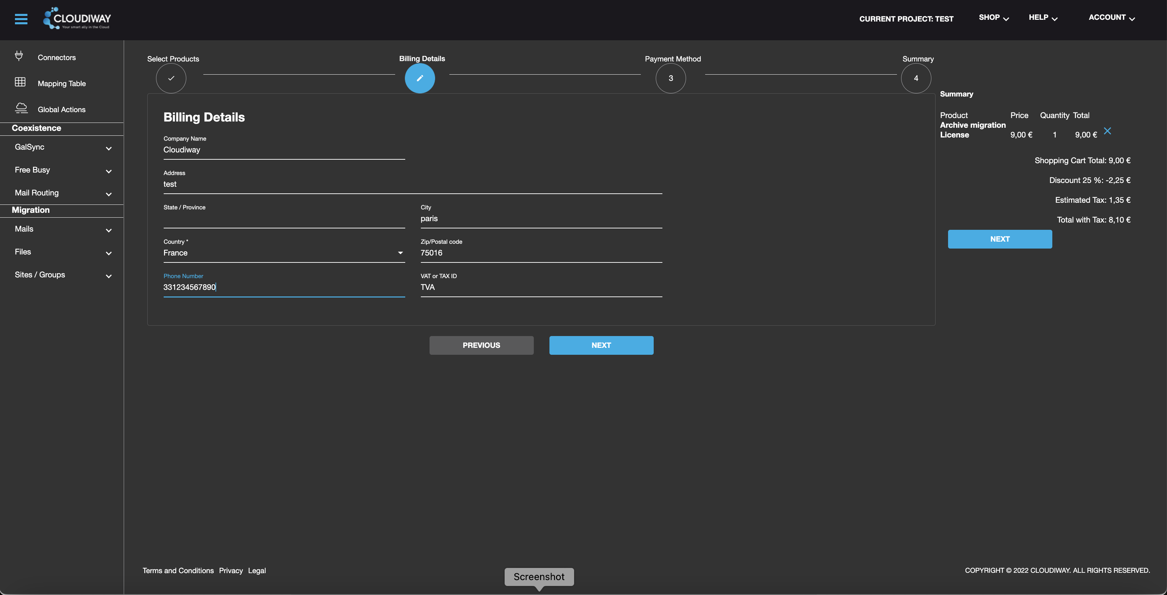Jump to the Payment Method step circle

tap(670, 78)
